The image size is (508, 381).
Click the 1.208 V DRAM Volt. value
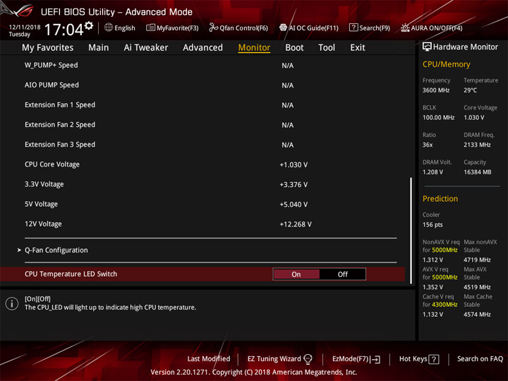(433, 172)
